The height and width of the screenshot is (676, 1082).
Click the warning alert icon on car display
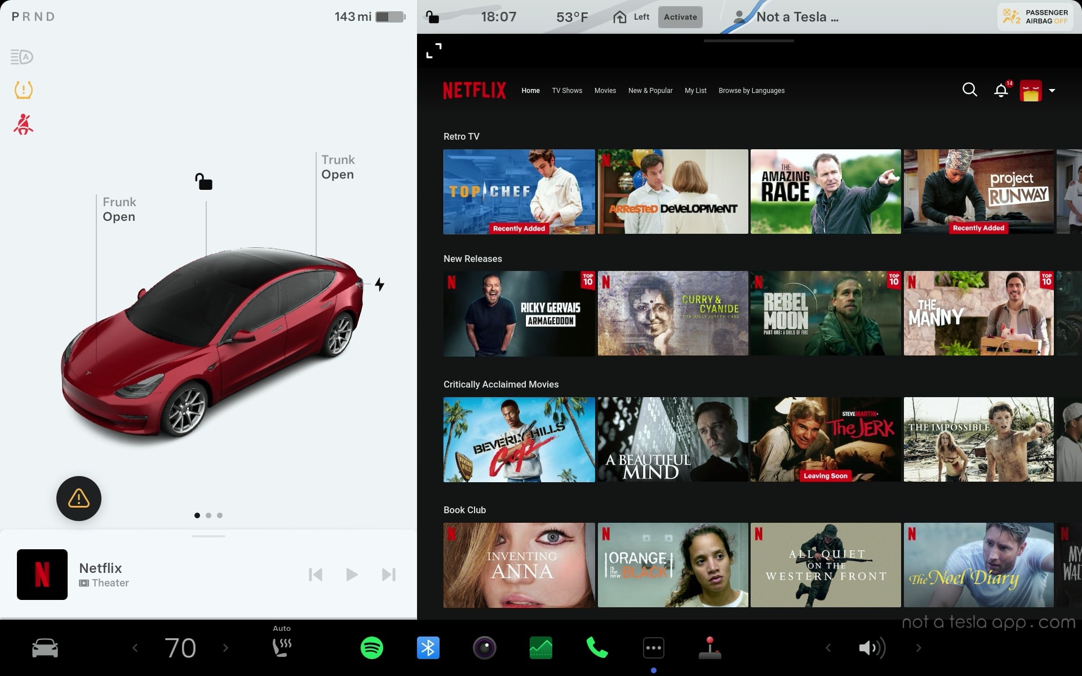[79, 499]
